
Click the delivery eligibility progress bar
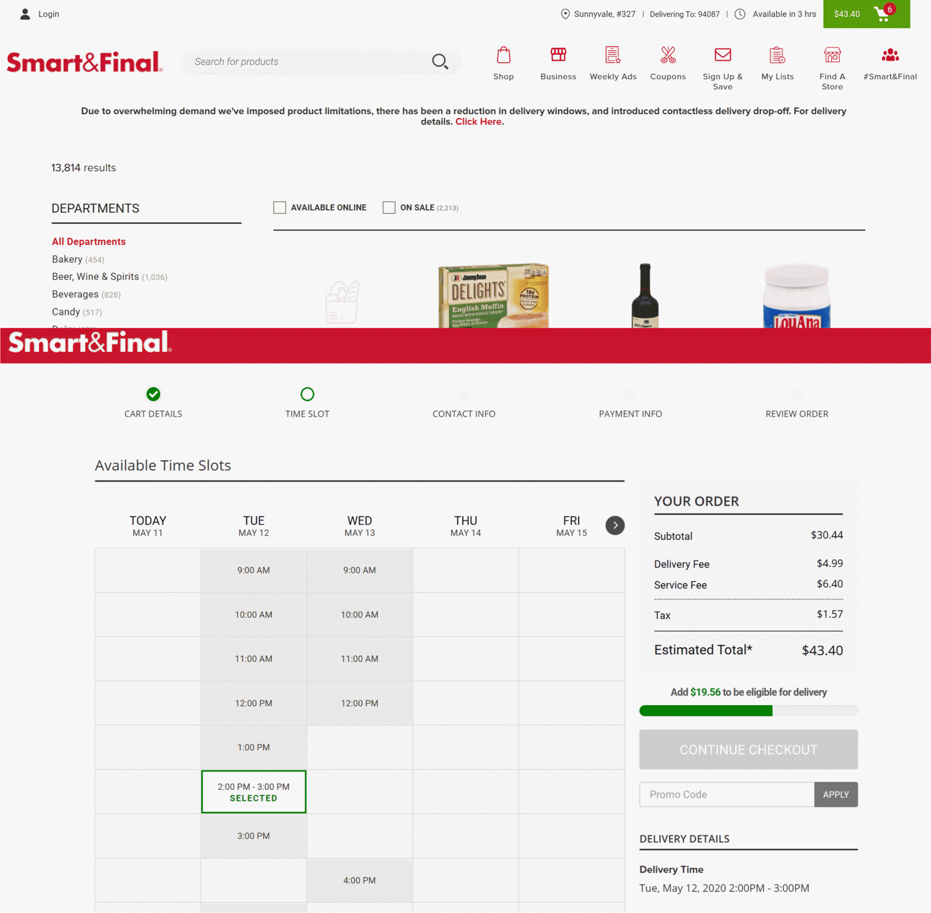pos(748,711)
